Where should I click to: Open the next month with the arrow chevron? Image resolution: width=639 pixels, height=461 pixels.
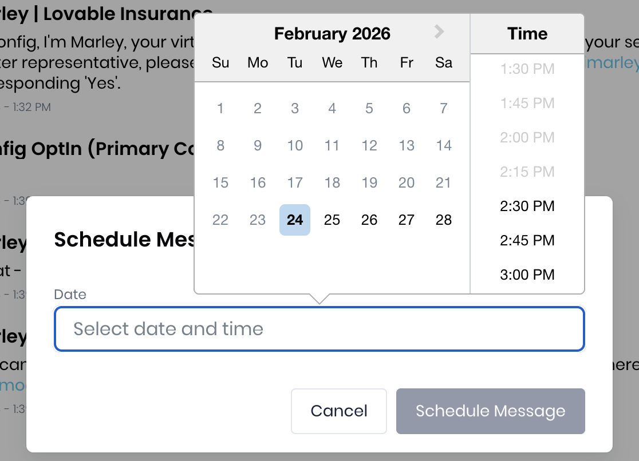click(x=439, y=32)
